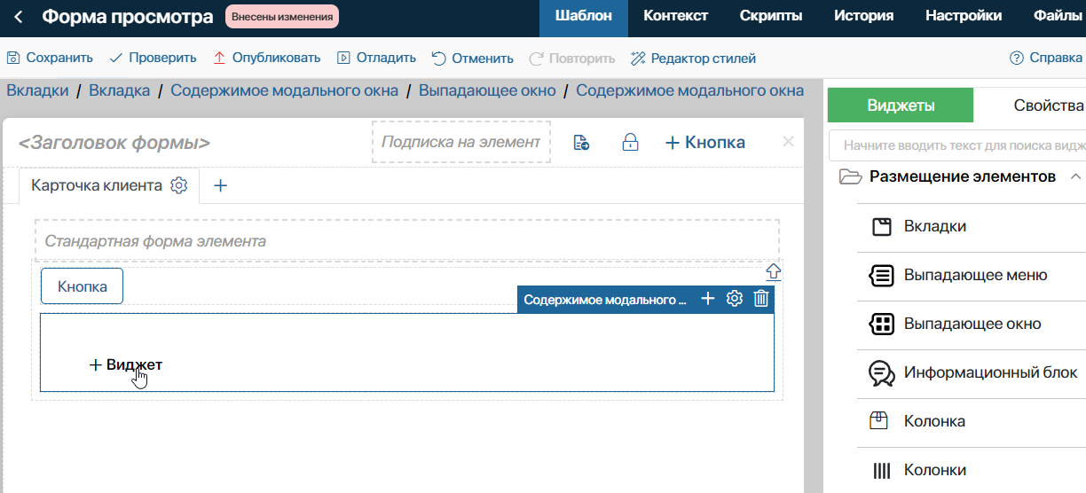Open the Настройки tab

[964, 16]
